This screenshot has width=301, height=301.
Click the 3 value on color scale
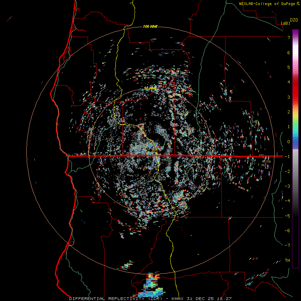(x=289, y=97)
